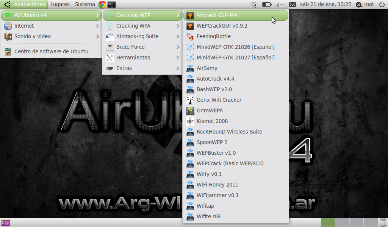Launch Wifite r68
Screen dimensions: 388x227
[208, 216]
